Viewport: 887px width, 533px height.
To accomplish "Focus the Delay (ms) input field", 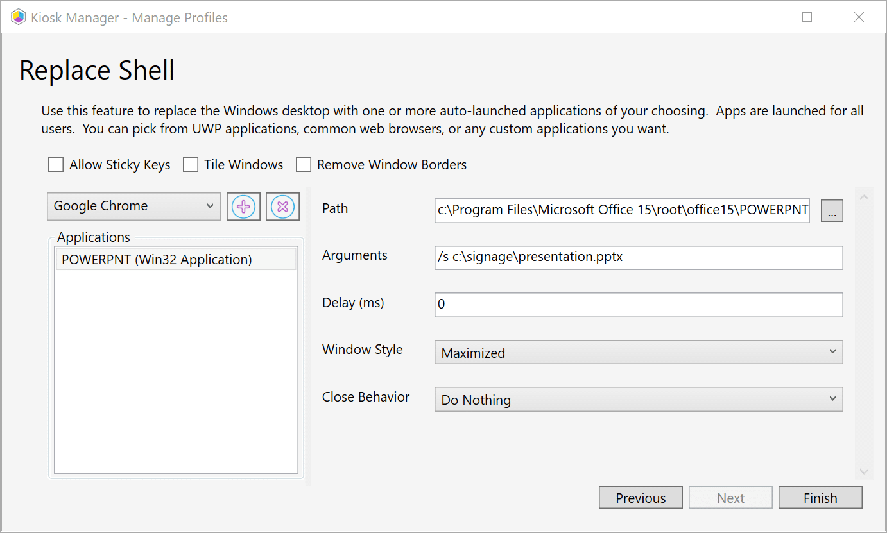I will (x=638, y=305).
